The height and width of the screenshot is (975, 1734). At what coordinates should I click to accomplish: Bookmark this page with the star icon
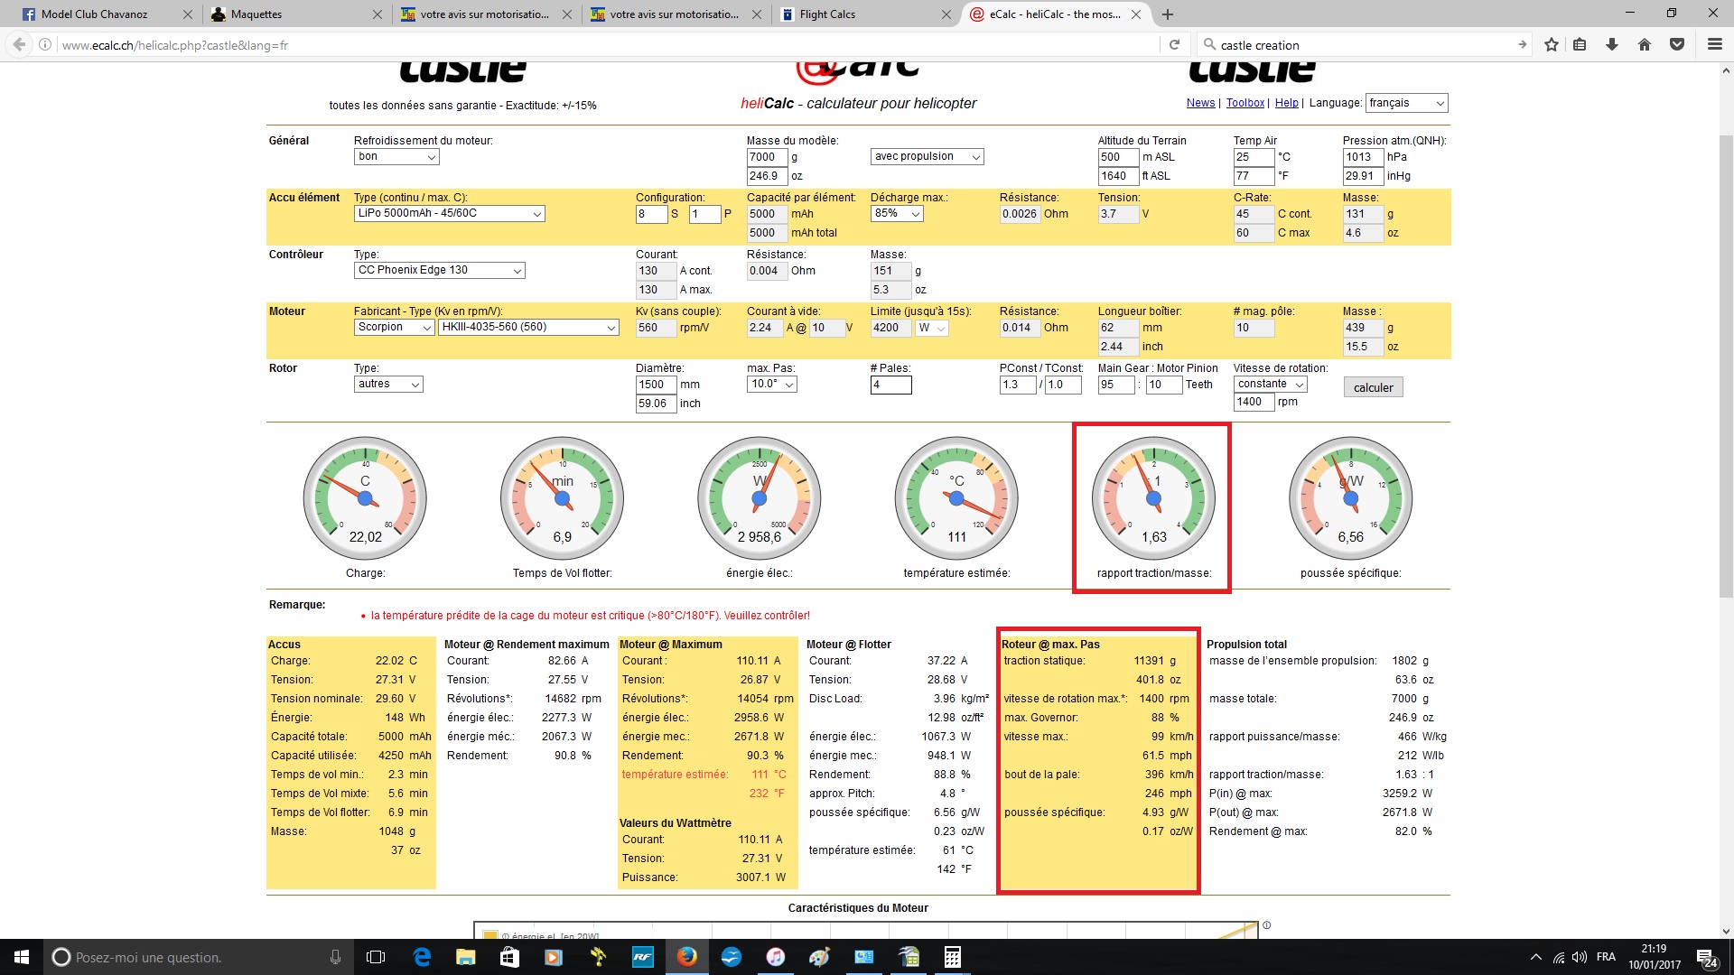[1552, 44]
